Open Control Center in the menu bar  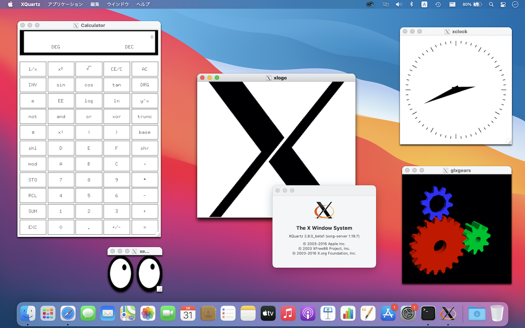[503, 5]
